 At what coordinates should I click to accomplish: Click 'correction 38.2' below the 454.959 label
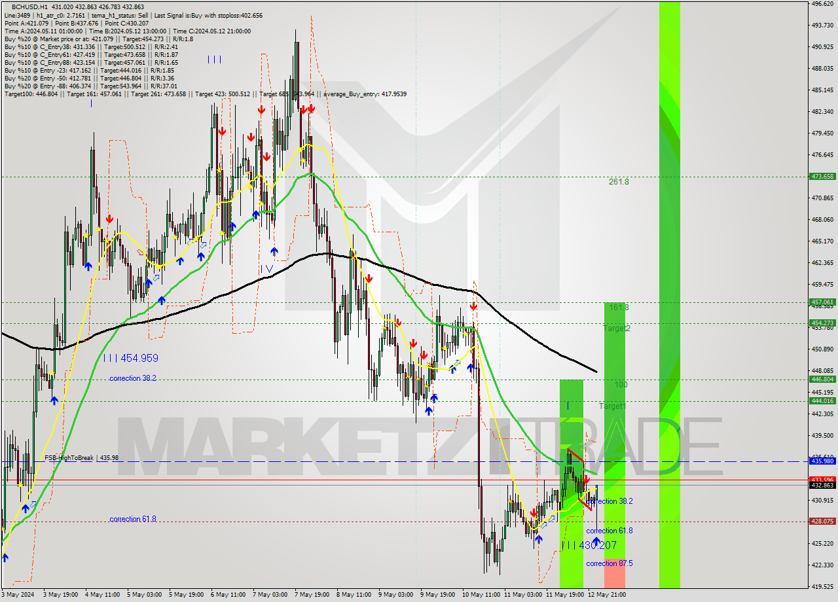(133, 378)
